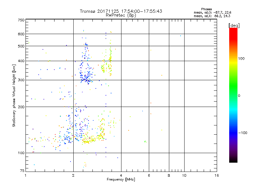Click the y-axis label '100'
The height and width of the screenshot is (191, 255).
click(x=21, y=153)
